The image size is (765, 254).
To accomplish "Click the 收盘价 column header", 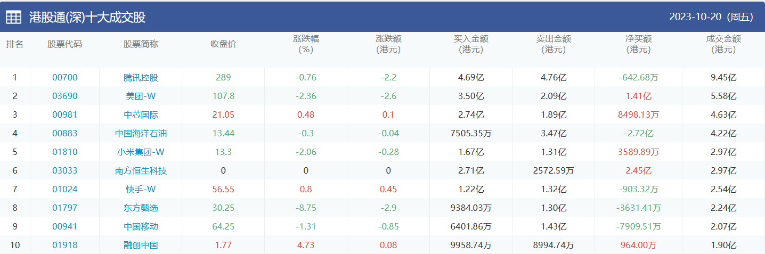I will pyautogui.click(x=223, y=44).
